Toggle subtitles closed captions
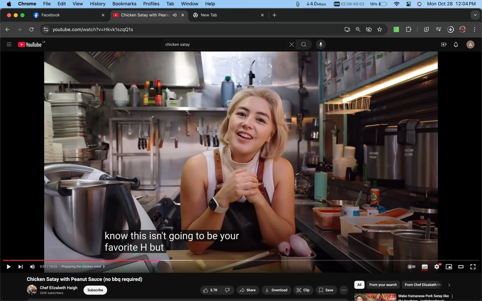Viewport: 482px width, 301px height. coord(425,267)
